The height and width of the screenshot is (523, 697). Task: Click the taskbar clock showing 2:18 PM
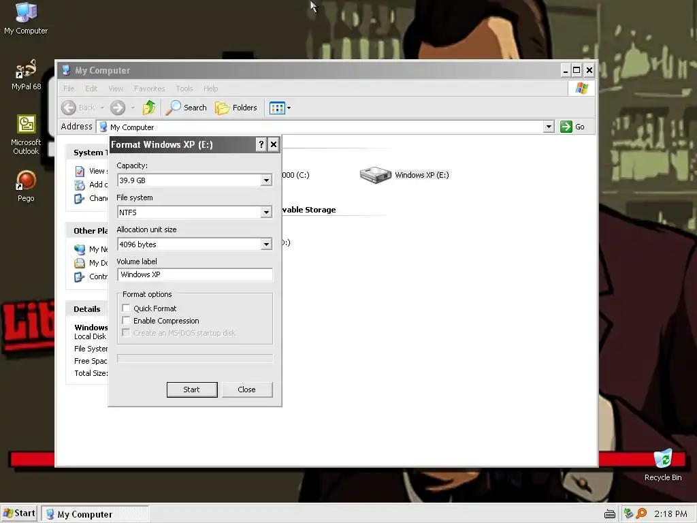tap(670, 514)
